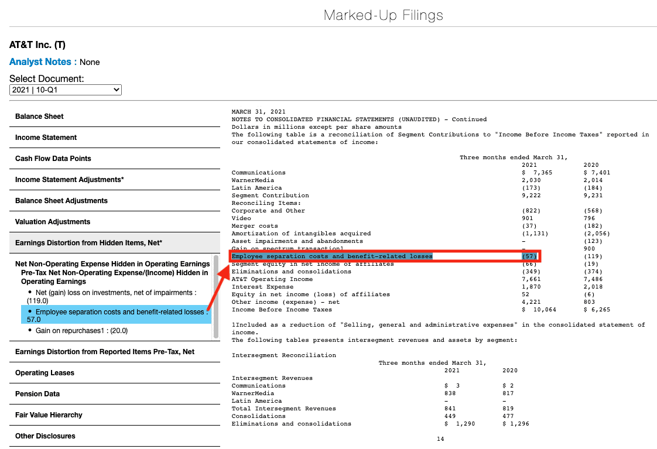Open Earnings Distortion from Reported Items Pre-Tax
The height and width of the screenshot is (449, 657).
(x=114, y=352)
